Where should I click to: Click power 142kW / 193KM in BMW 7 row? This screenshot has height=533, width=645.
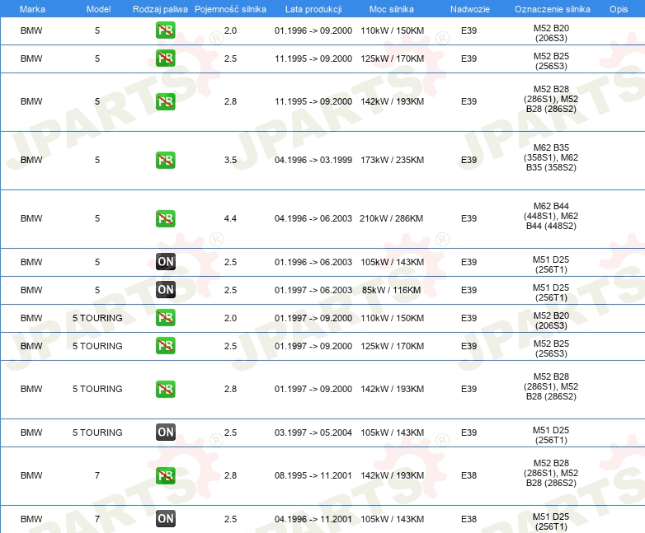coord(393,475)
